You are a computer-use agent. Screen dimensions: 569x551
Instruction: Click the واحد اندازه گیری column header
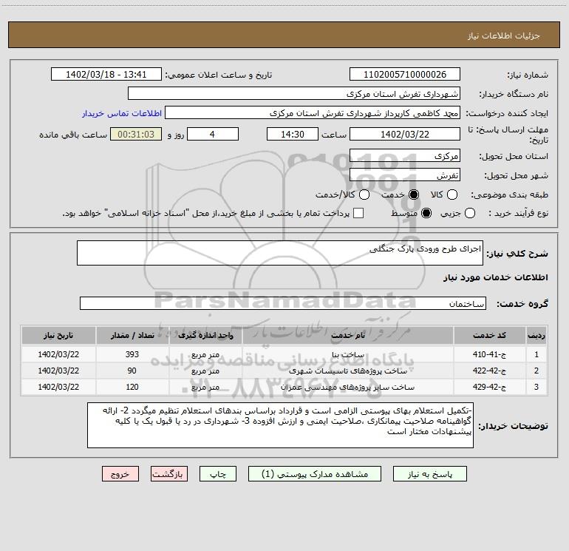(205, 335)
